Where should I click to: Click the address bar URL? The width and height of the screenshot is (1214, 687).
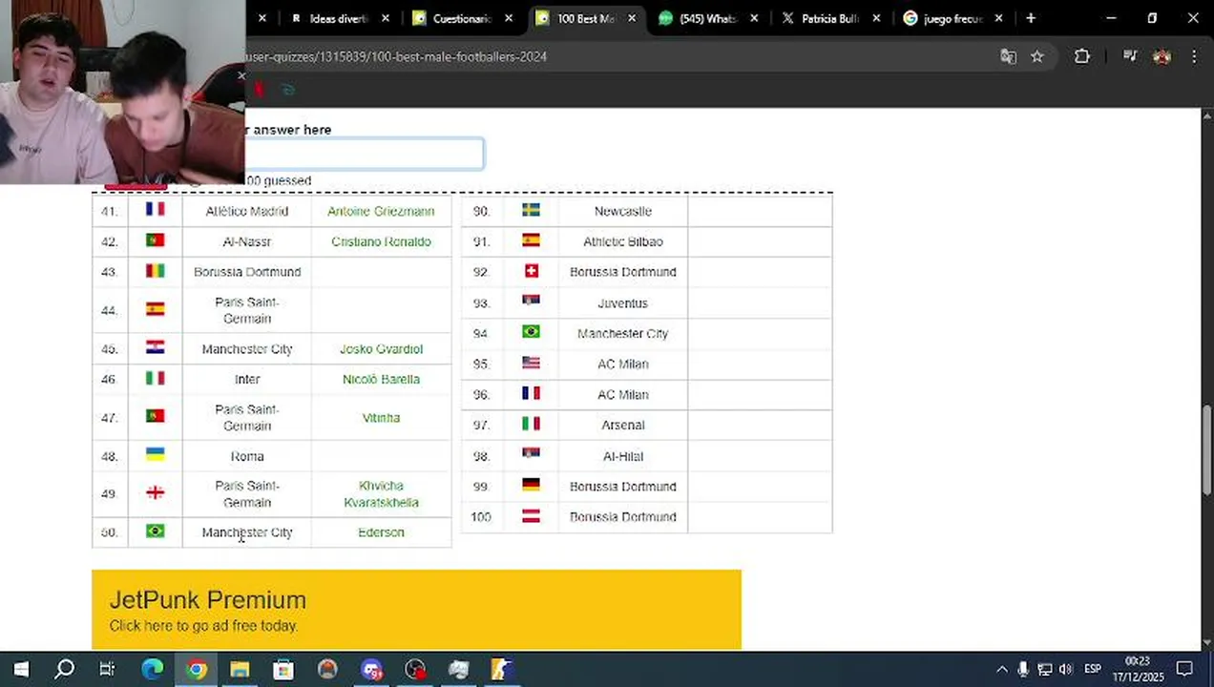[396, 56]
